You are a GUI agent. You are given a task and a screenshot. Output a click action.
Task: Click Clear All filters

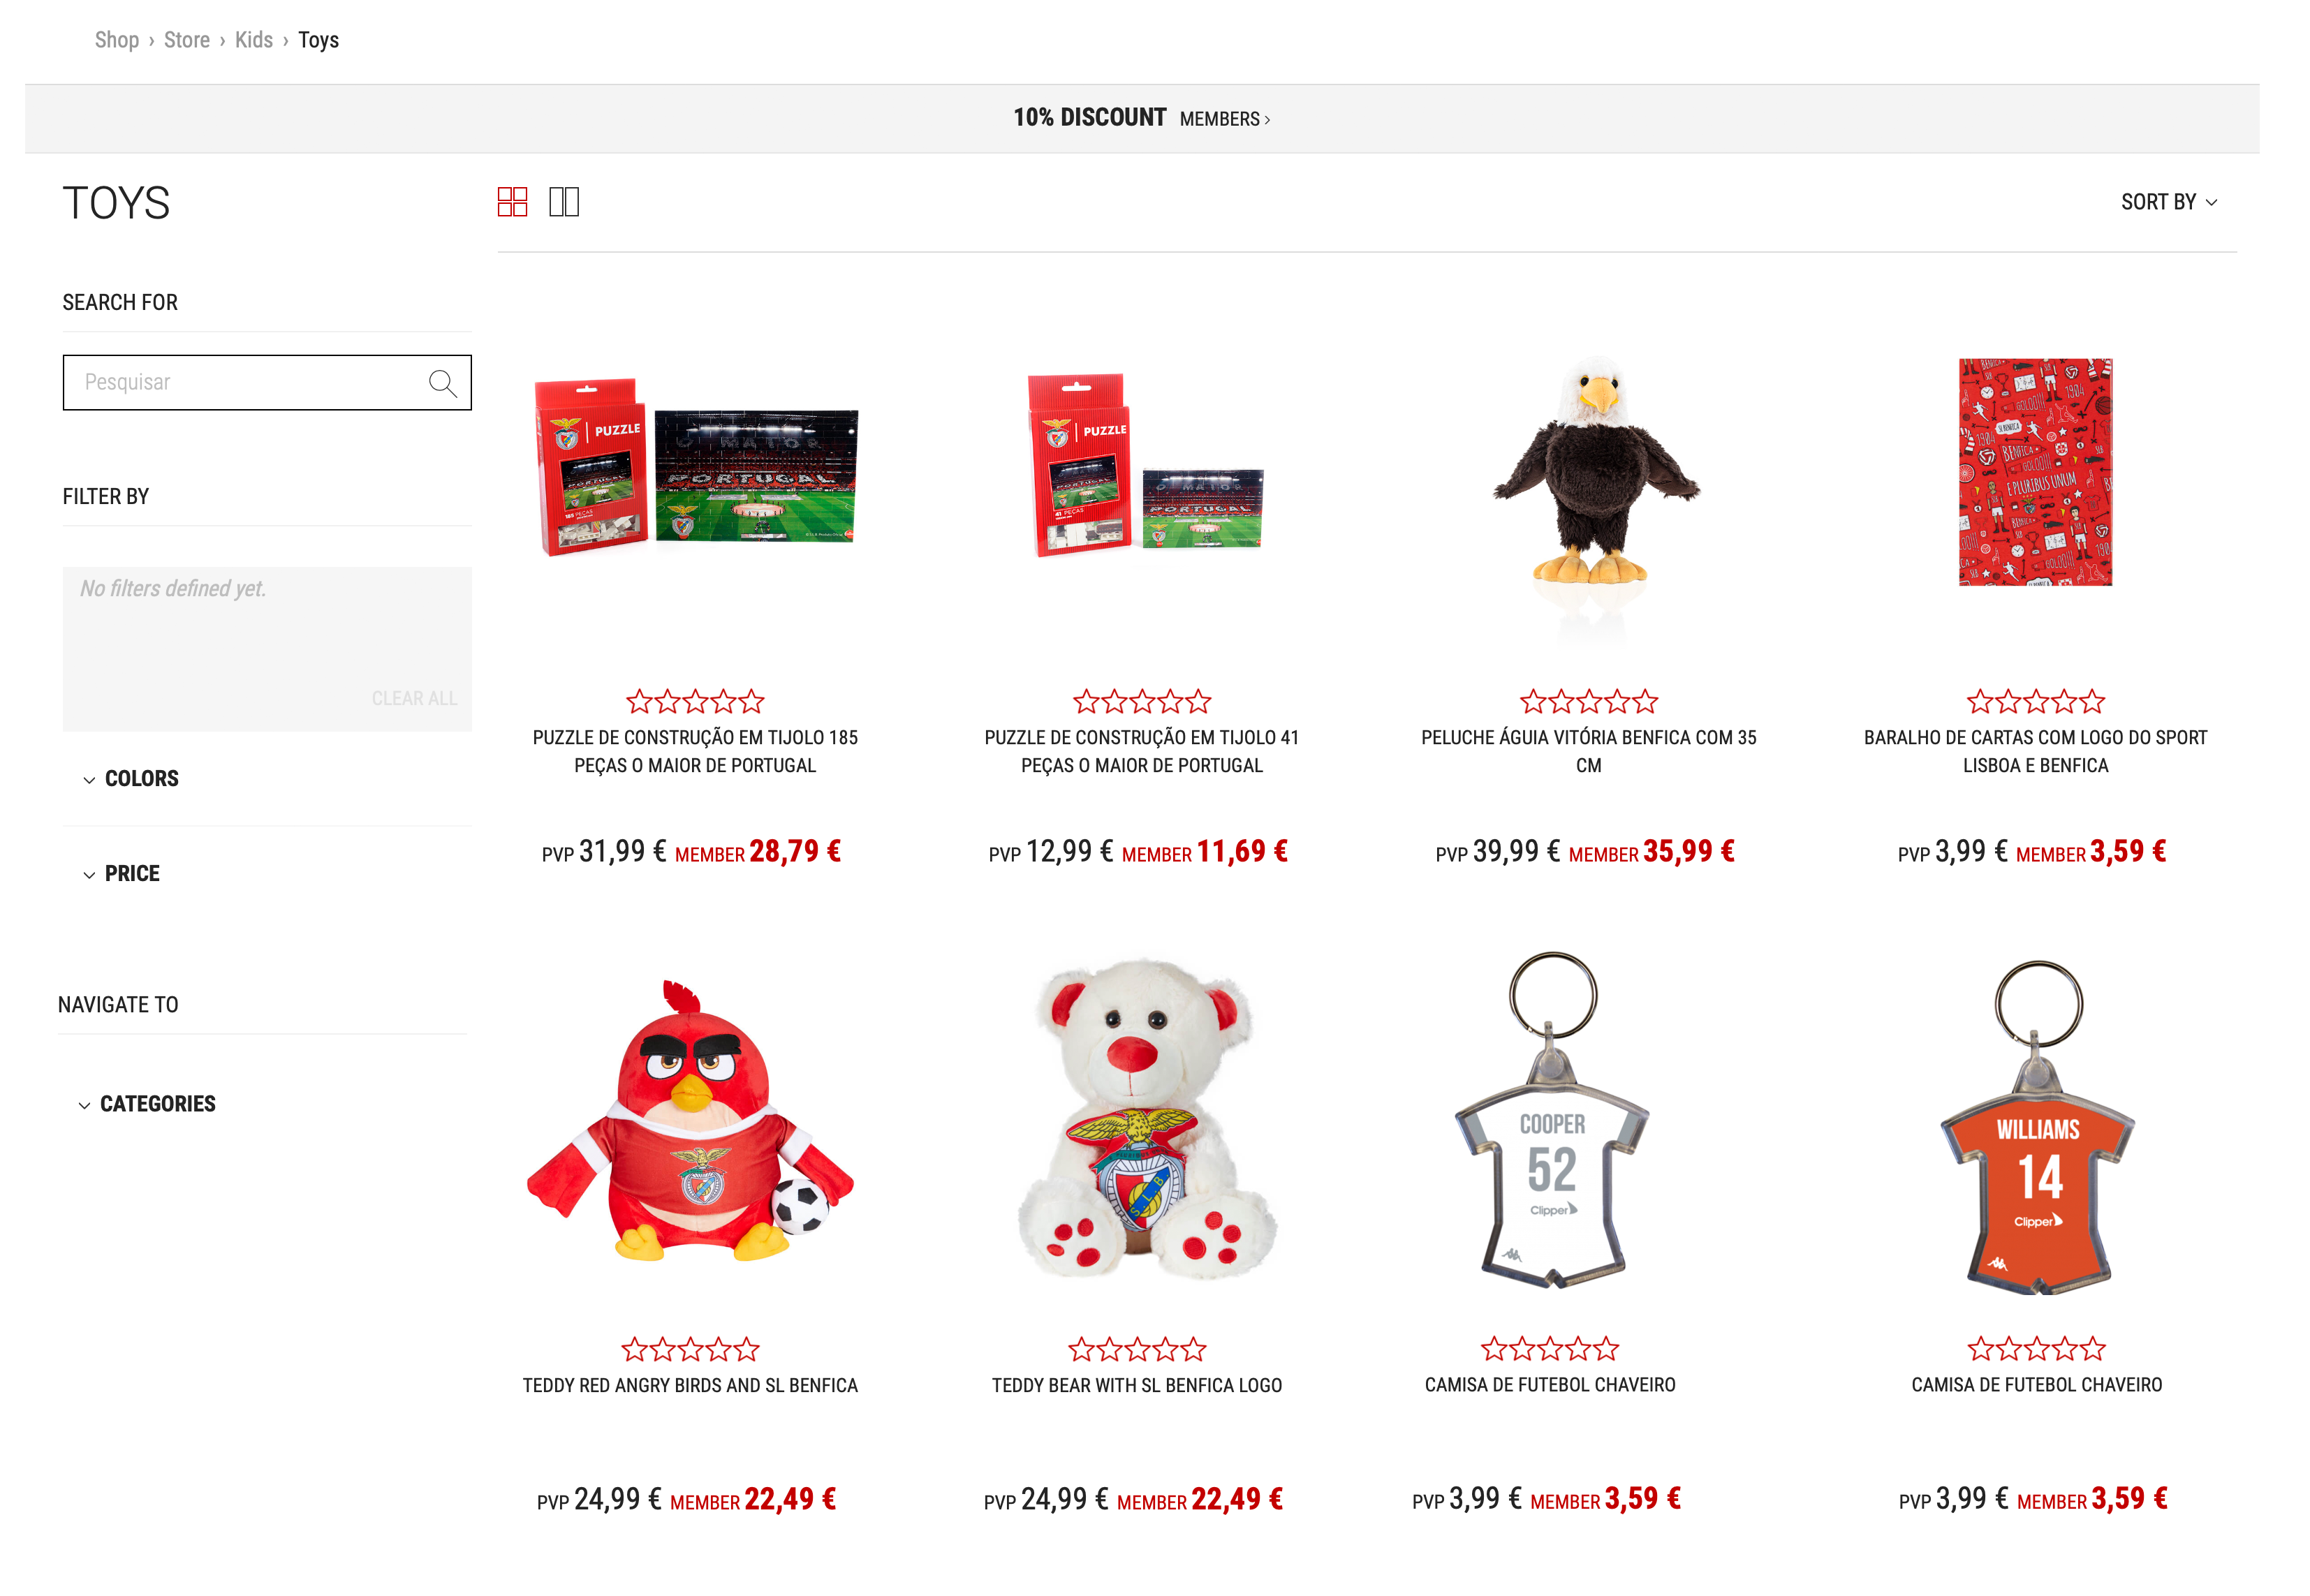click(414, 699)
